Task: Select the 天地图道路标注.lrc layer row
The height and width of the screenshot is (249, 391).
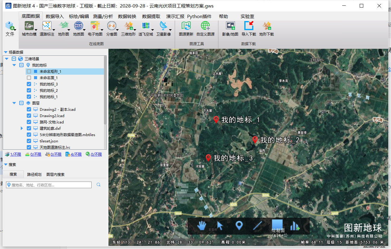Action: coord(55,147)
